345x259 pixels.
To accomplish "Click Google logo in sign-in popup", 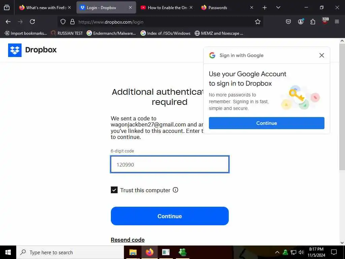I will tap(212, 55).
